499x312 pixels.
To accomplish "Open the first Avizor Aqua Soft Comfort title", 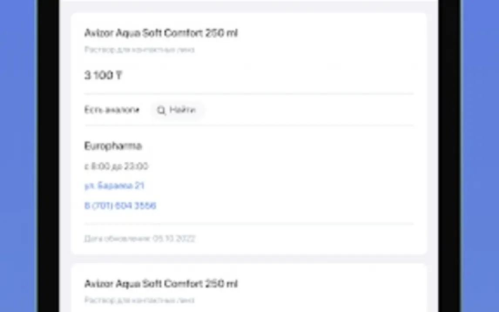I will (161, 33).
